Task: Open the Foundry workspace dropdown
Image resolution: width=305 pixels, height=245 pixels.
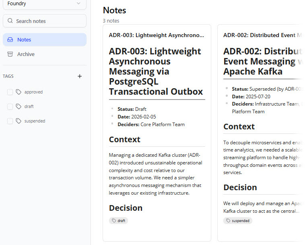Action: (45, 4)
